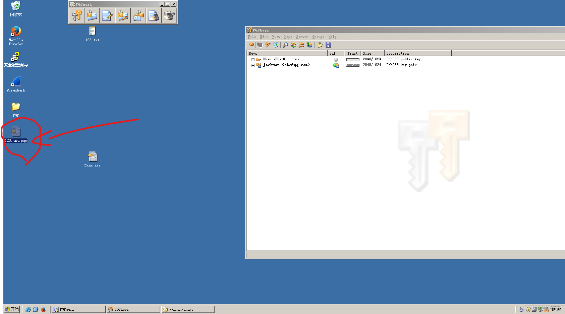Click the trust bar for jackson key
The image size is (565, 314).
[353, 65]
